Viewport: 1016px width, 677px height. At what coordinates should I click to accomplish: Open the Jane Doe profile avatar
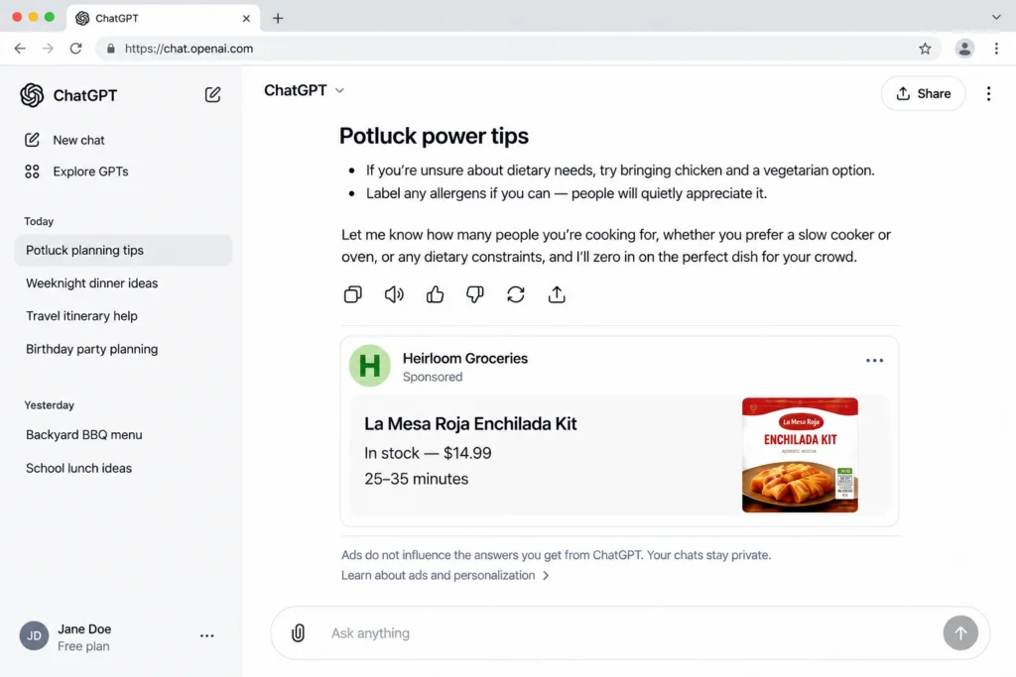pos(34,635)
